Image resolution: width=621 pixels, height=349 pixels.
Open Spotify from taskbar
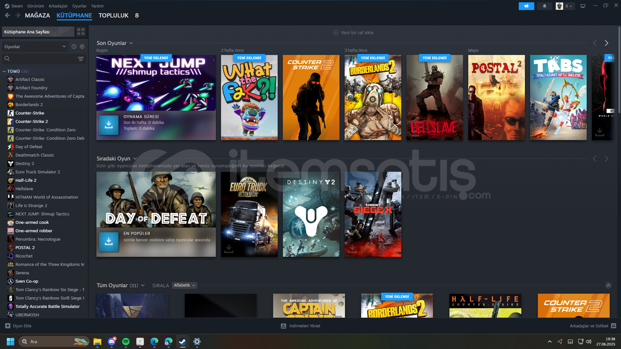[126, 342]
